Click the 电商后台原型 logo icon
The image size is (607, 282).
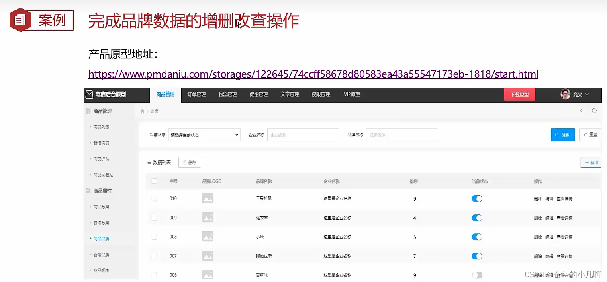[90, 94]
